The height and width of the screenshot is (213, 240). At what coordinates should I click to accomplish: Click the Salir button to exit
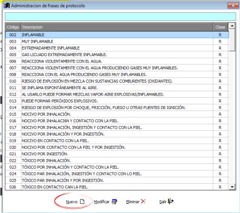(x=166, y=201)
